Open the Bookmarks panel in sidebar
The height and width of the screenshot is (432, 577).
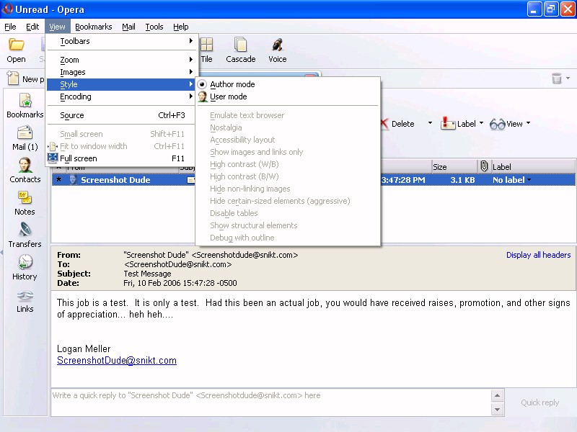point(25,105)
